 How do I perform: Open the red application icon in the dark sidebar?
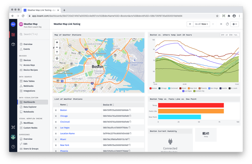13,35
